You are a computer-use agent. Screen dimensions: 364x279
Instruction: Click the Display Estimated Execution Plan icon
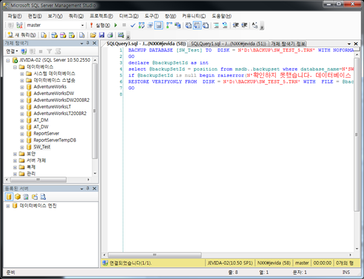coord(141,25)
